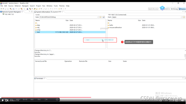Viewport: 186px width, 104px height.
Task: Switch to the Device perspective
Action: point(182,9)
